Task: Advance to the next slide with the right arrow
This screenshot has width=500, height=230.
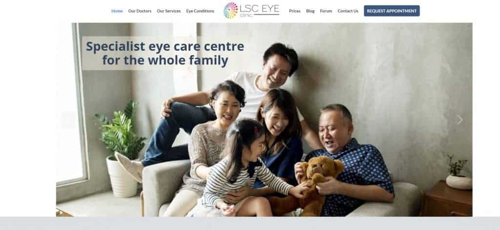Action: [x=459, y=119]
